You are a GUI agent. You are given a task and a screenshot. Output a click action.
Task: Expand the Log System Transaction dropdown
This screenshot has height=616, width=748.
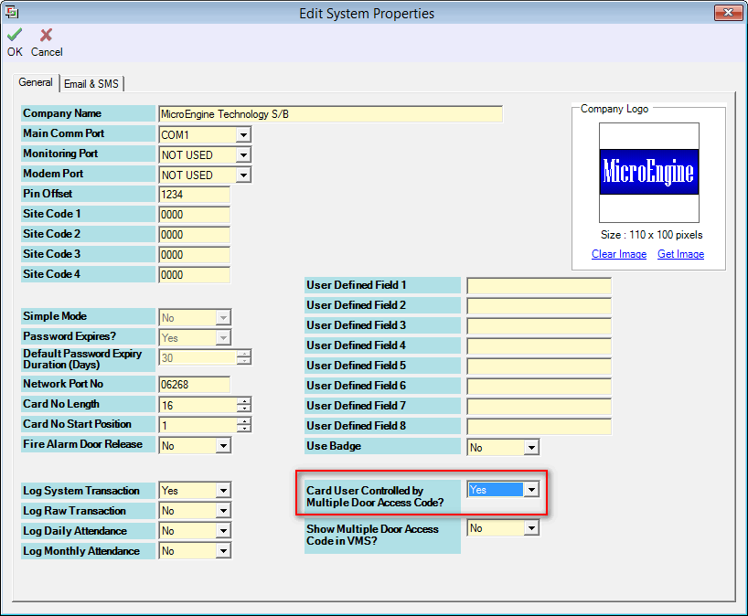(x=223, y=492)
